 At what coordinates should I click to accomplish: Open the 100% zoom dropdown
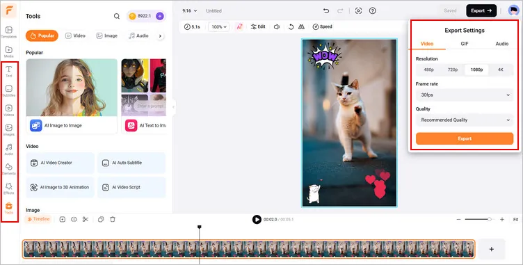219,26
